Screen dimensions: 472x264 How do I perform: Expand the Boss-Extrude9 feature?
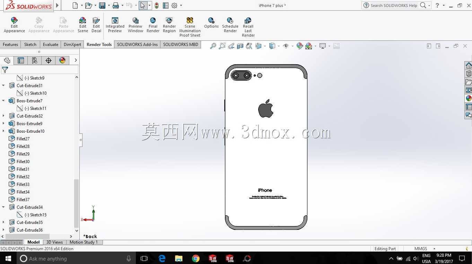tap(3, 124)
